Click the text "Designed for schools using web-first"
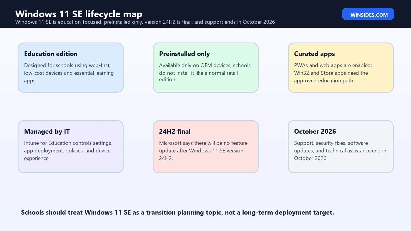The image size is (411, 231). click(68, 65)
